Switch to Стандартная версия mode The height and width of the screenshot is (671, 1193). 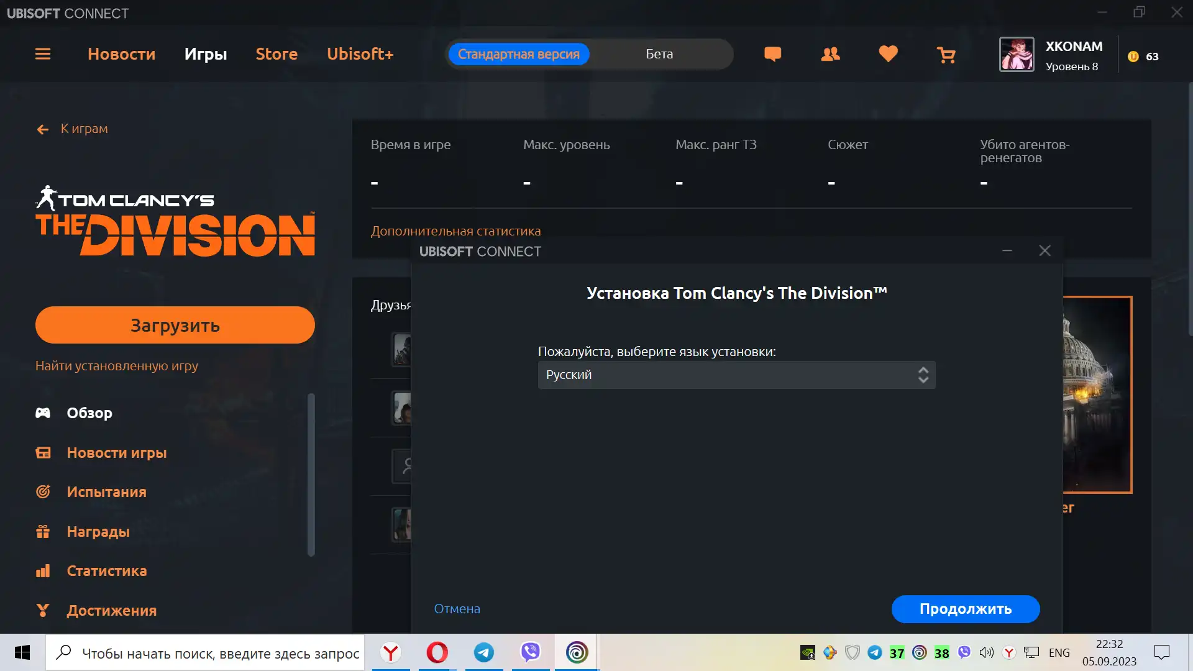(x=519, y=54)
